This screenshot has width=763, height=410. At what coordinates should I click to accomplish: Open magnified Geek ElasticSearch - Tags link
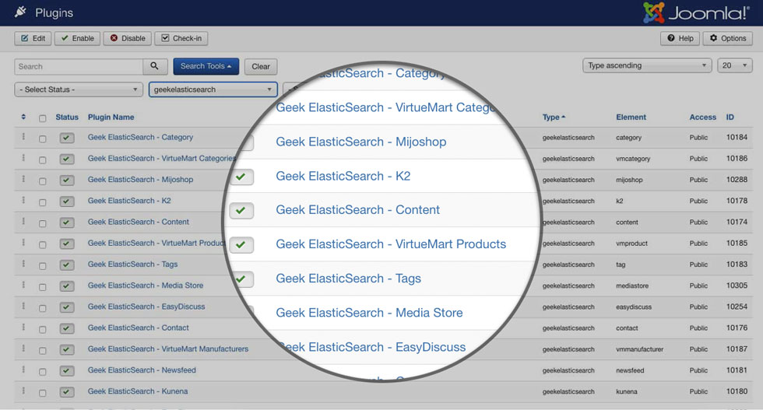[x=349, y=279]
